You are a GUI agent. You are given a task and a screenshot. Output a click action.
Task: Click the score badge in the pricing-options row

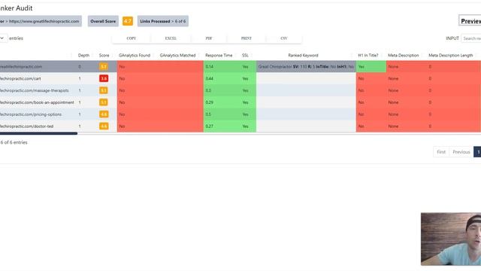point(104,114)
